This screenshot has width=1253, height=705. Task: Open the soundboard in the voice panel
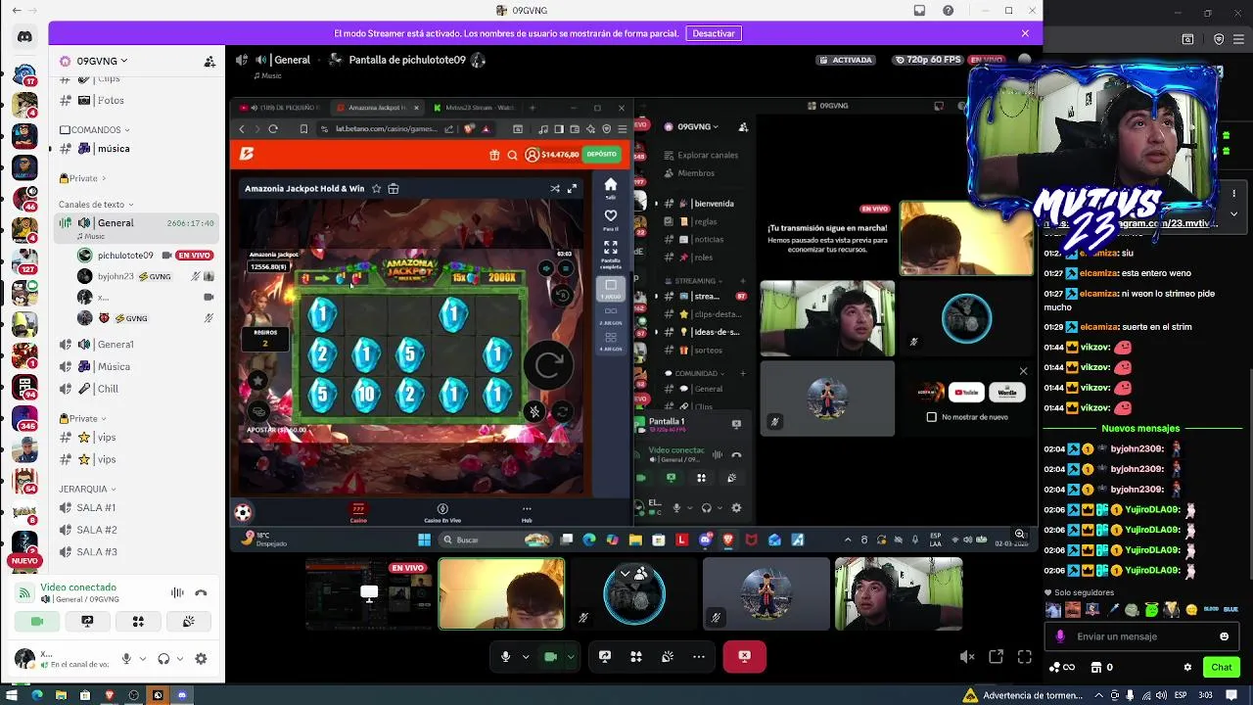[x=188, y=622]
